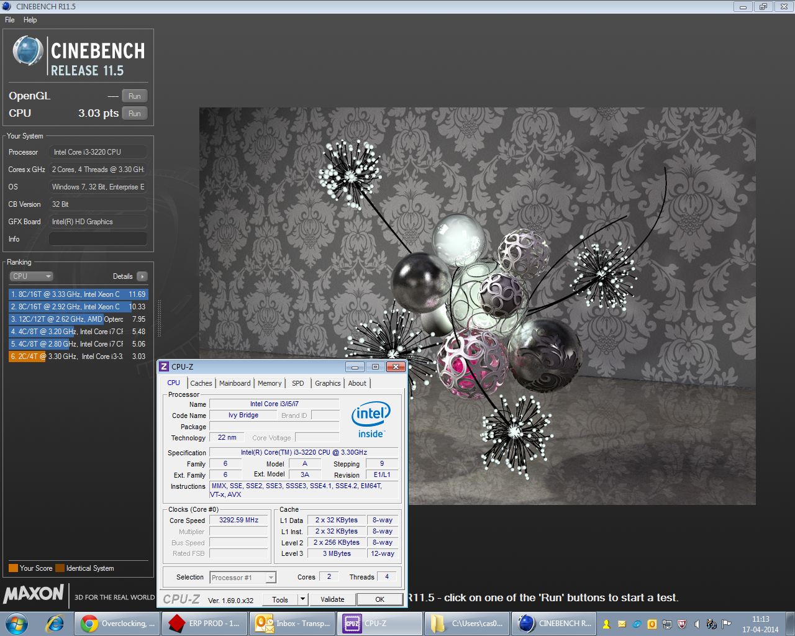Screen dimensions: 795x636
Task: Run the OpenGL benchmark test
Action: click(135, 96)
